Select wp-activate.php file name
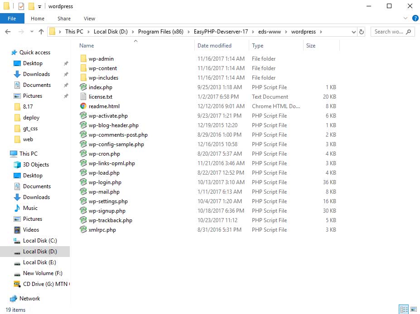420x314 pixels. coord(108,116)
